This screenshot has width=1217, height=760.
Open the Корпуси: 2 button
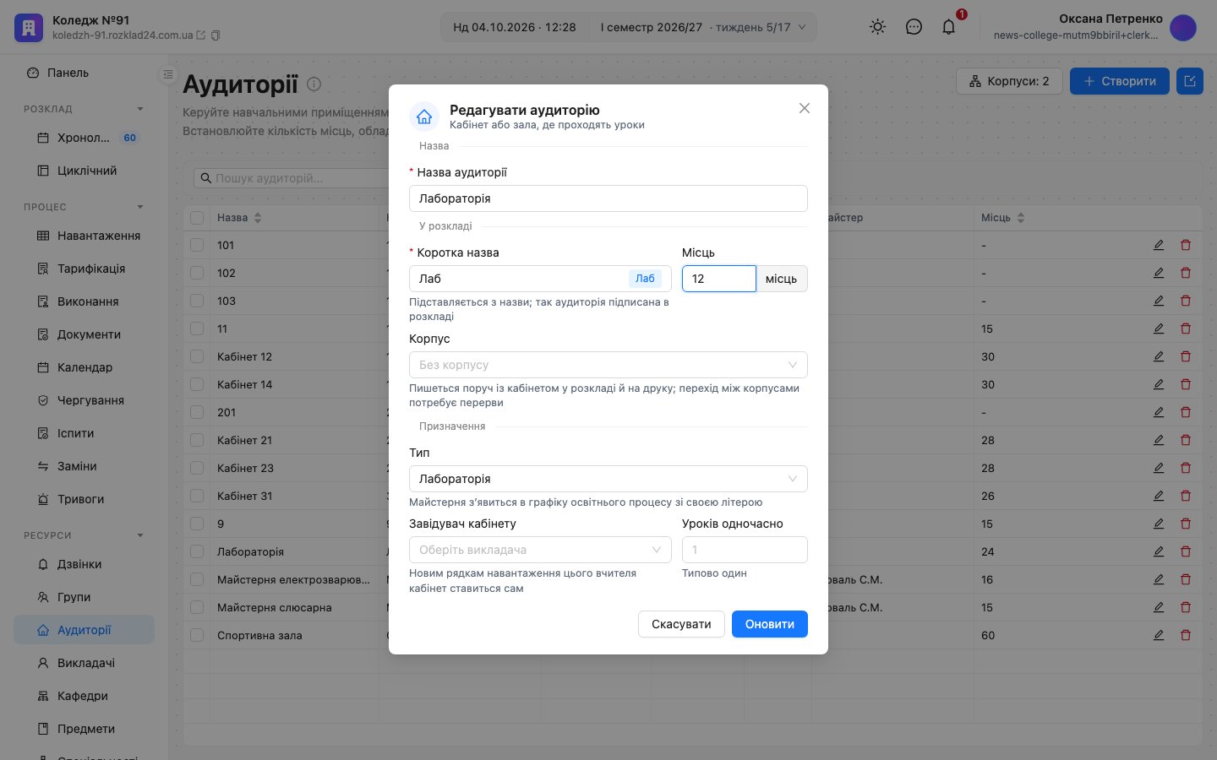click(x=1009, y=81)
